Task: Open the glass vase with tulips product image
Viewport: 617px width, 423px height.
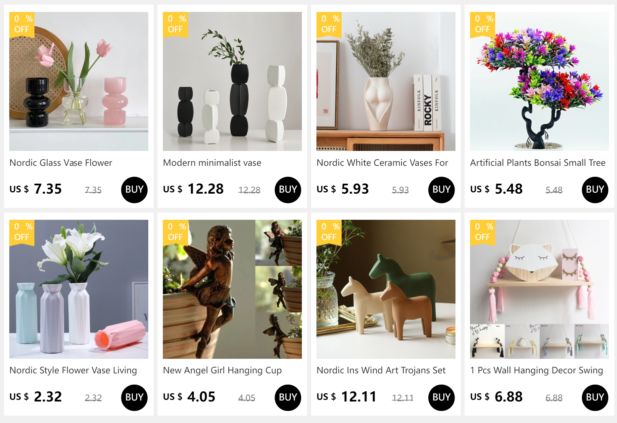Action: click(x=79, y=81)
